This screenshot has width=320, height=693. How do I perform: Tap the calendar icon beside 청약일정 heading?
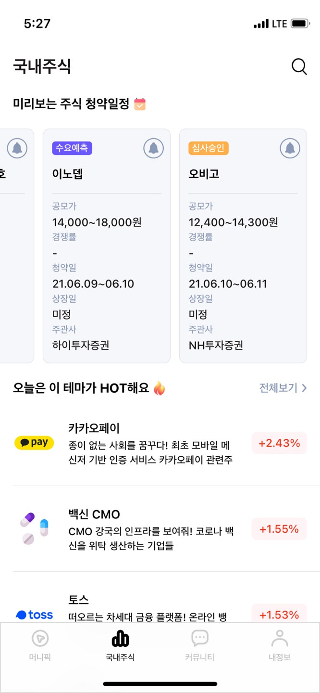[x=140, y=103]
